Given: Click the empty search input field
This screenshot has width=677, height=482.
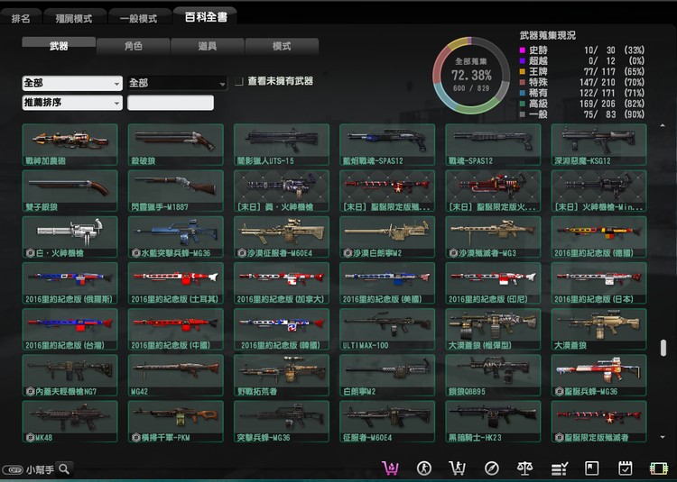Looking at the screenshot, I should pos(171,103).
